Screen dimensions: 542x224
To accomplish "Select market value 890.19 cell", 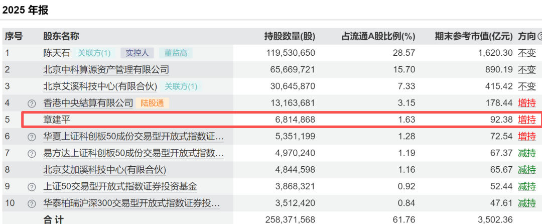I will (x=499, y=70).
